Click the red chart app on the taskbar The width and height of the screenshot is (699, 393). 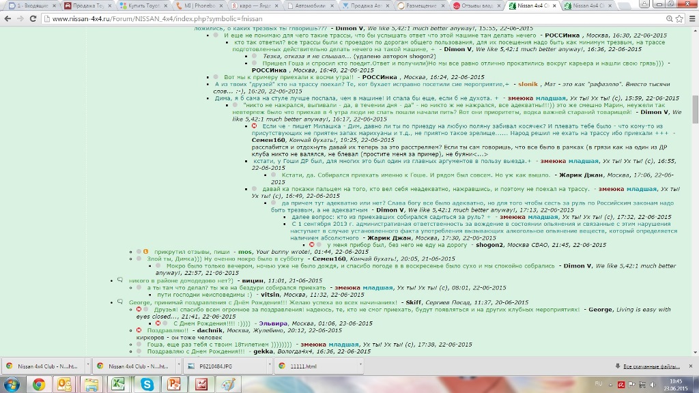(x=201, y=384)
